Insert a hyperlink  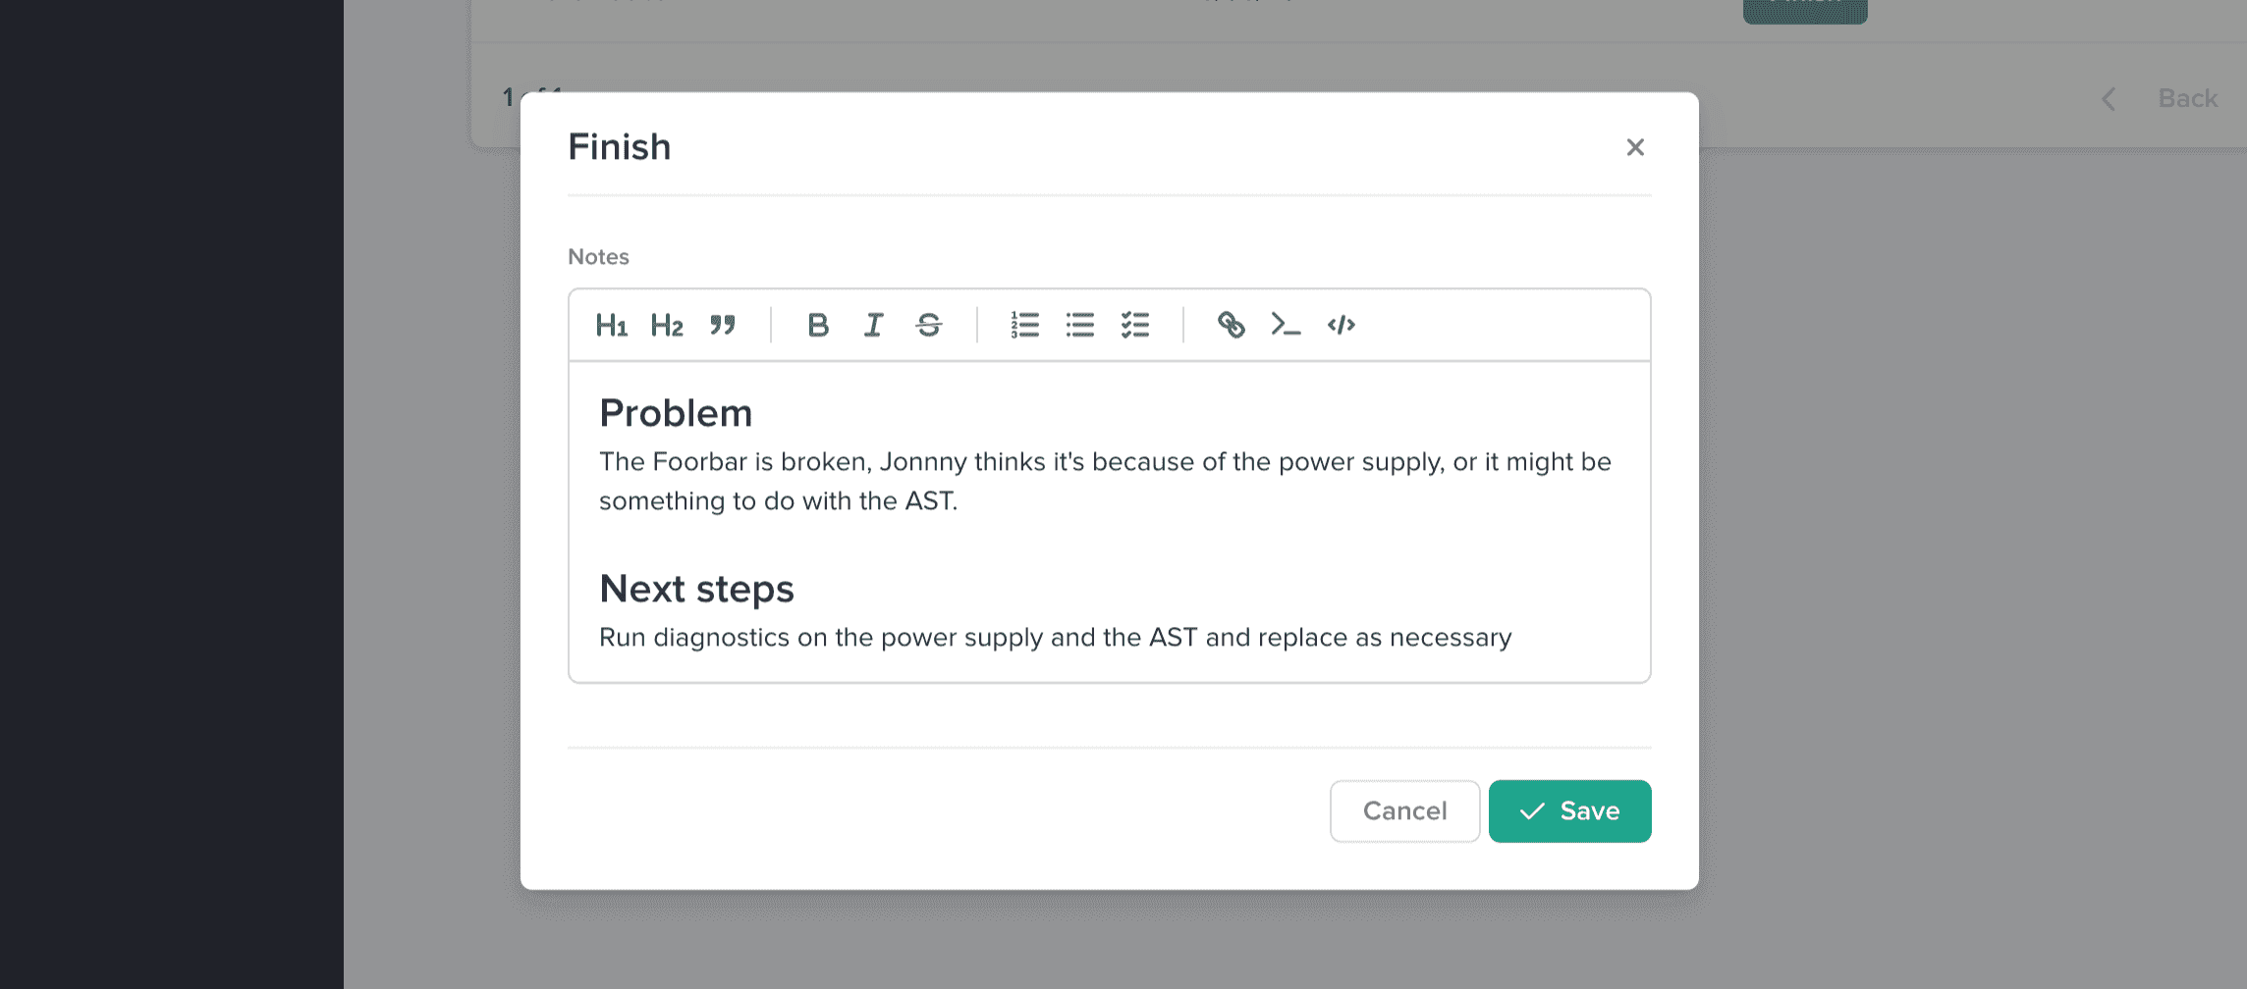coord(1231,325)
